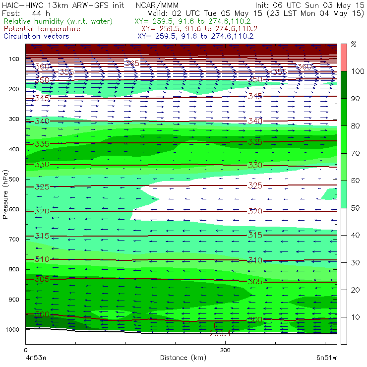Image resolution: width=367 pixels, height=367 pixels.
Task: Click the 'Fcst: 44 h' forecast label
Action: coord(26,13)
